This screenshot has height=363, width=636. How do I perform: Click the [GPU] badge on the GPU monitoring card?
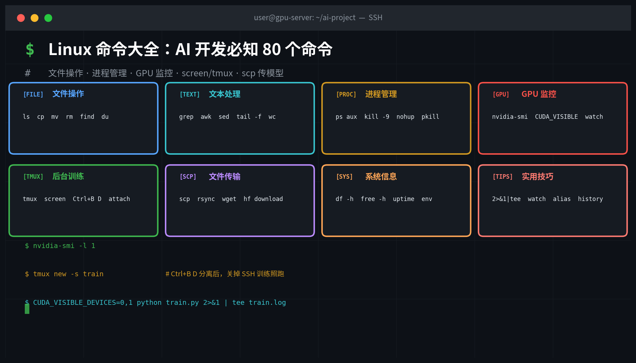point(501,94)
